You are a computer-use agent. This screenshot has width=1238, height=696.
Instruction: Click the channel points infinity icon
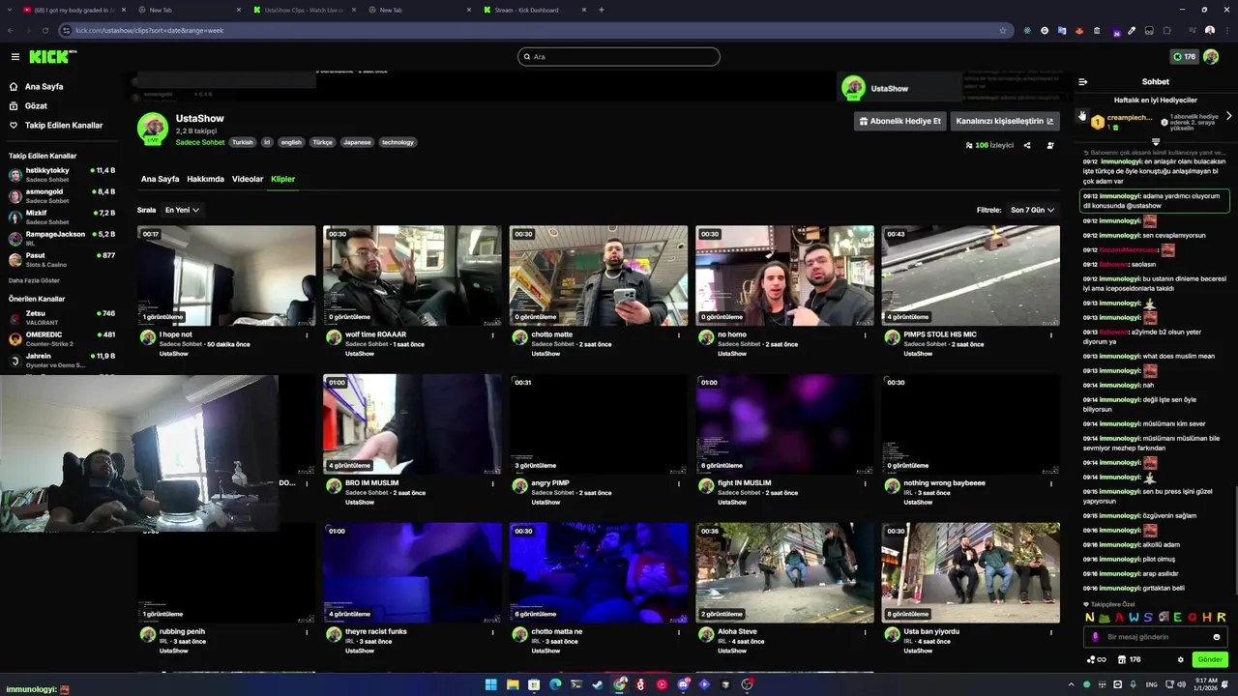point(1097,659)
